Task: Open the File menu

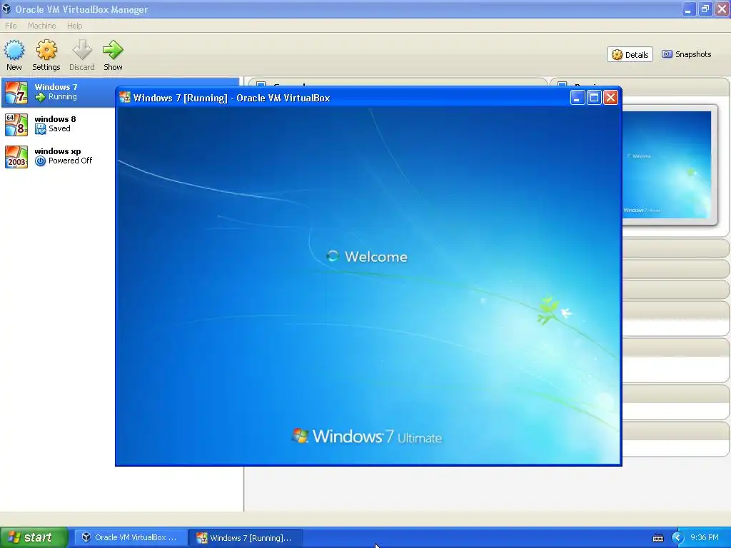Action: (x=11, y=26)
